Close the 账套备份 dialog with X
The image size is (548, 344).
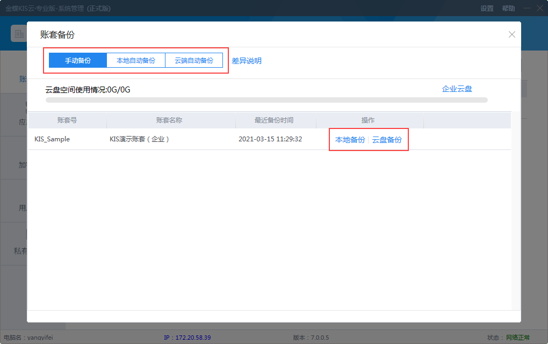click(x=511, y=34)
